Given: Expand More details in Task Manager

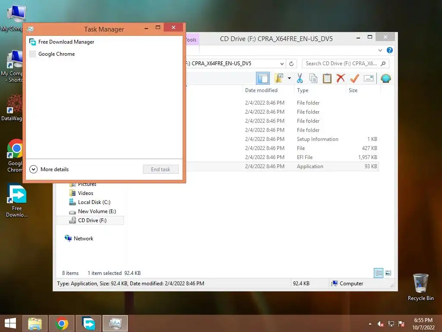Looking at the screenshot, I should coord(49,169).
